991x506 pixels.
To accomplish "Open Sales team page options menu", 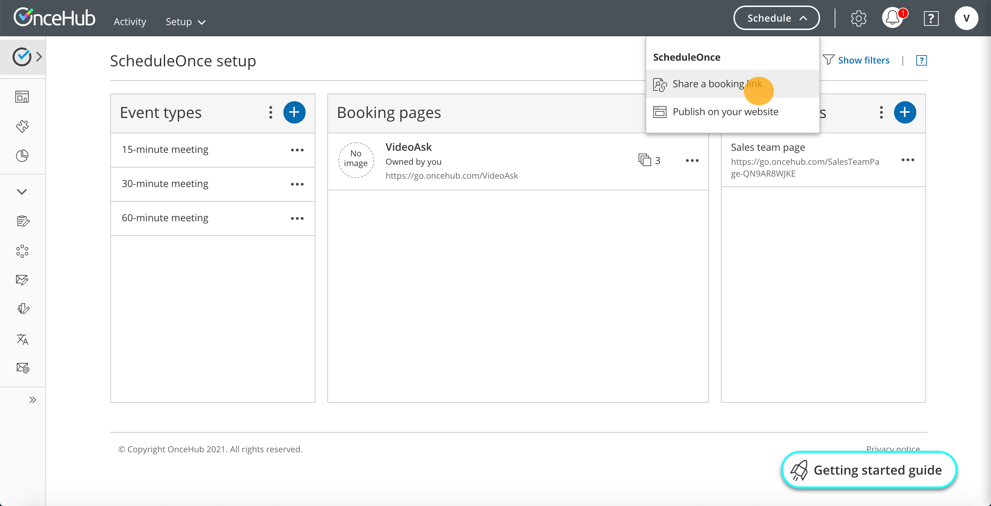I will pos(908,160).
